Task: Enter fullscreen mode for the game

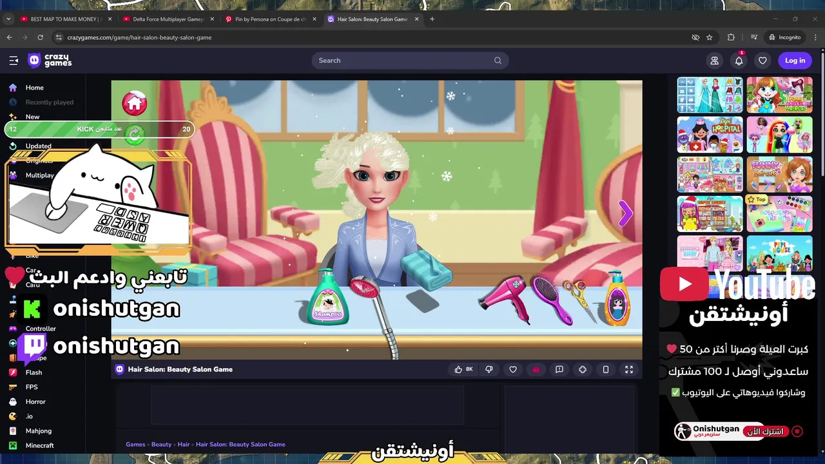Action: 629,369
